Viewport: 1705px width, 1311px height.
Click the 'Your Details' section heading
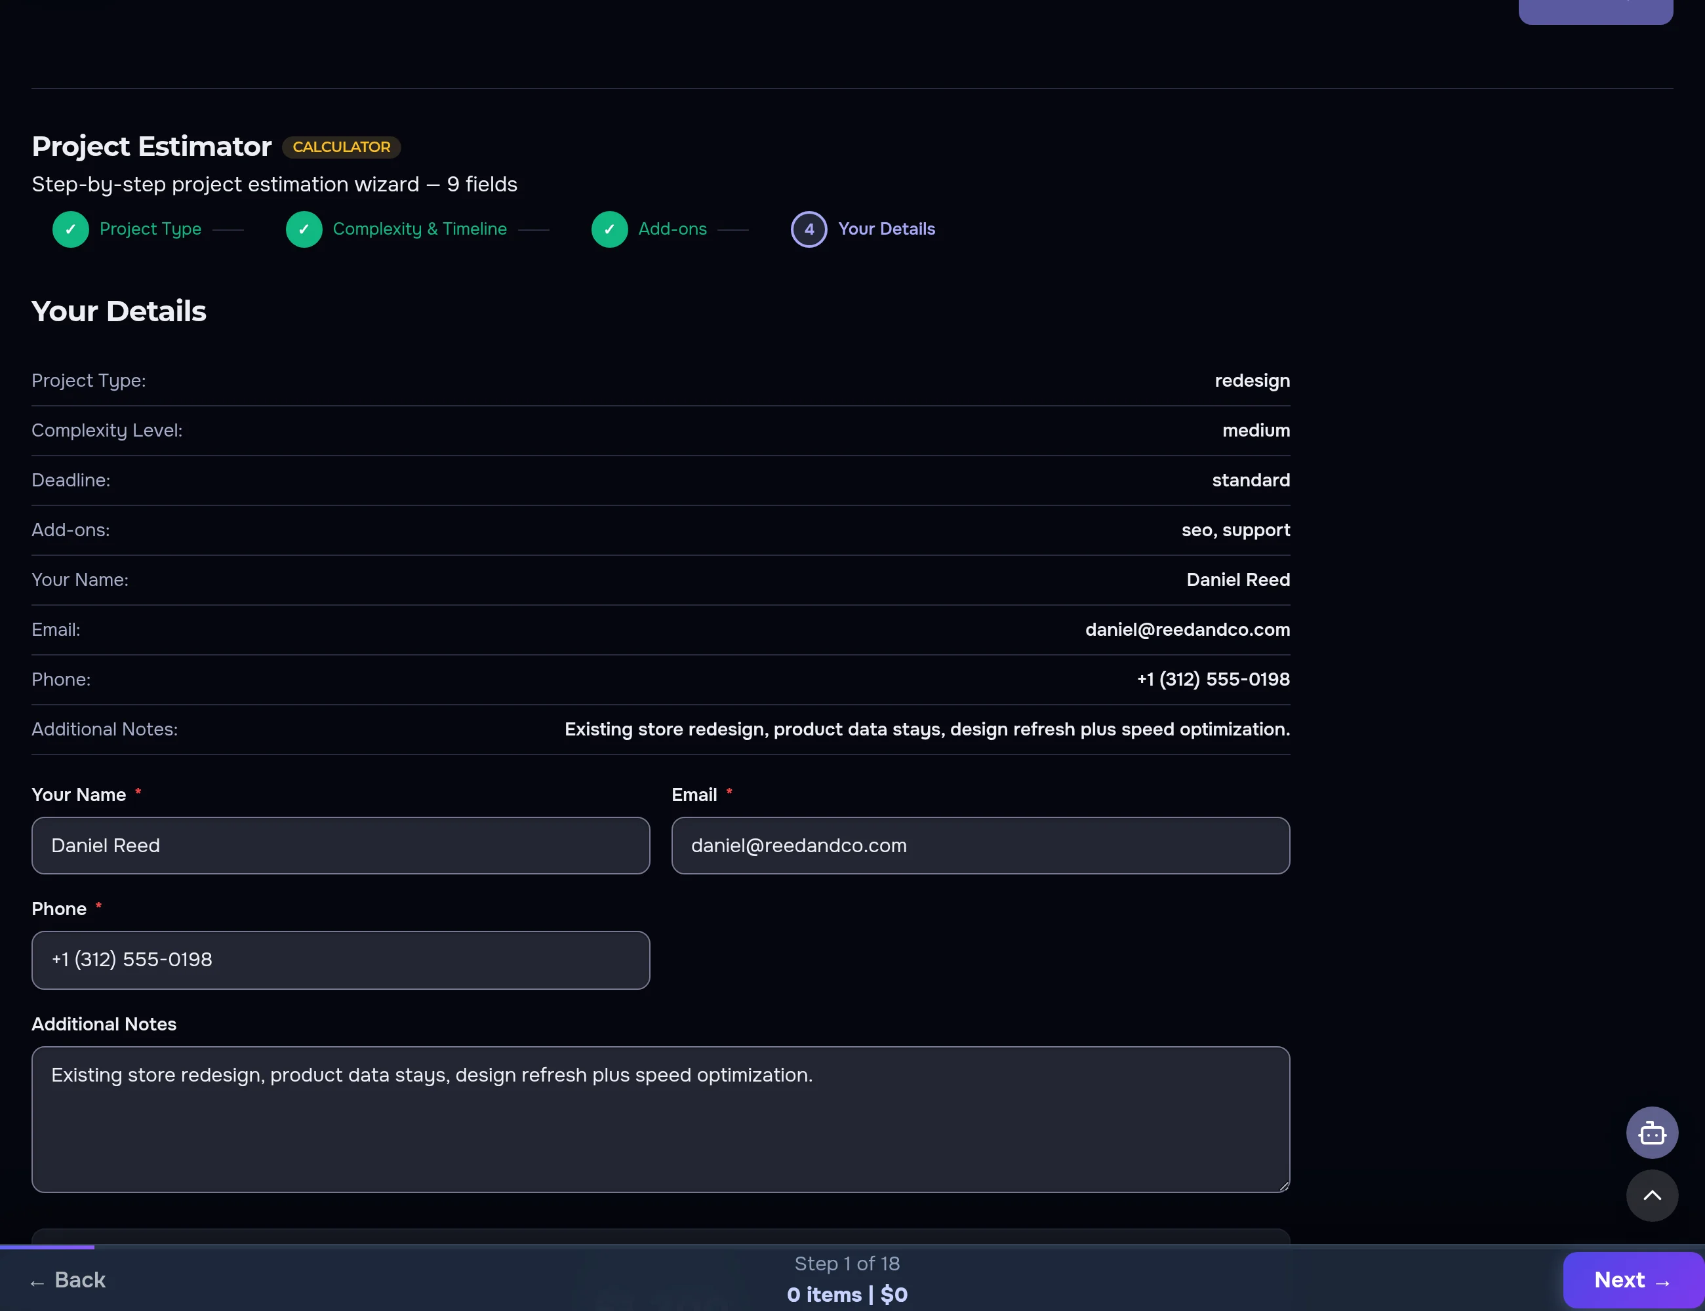[x=119, y=311]
